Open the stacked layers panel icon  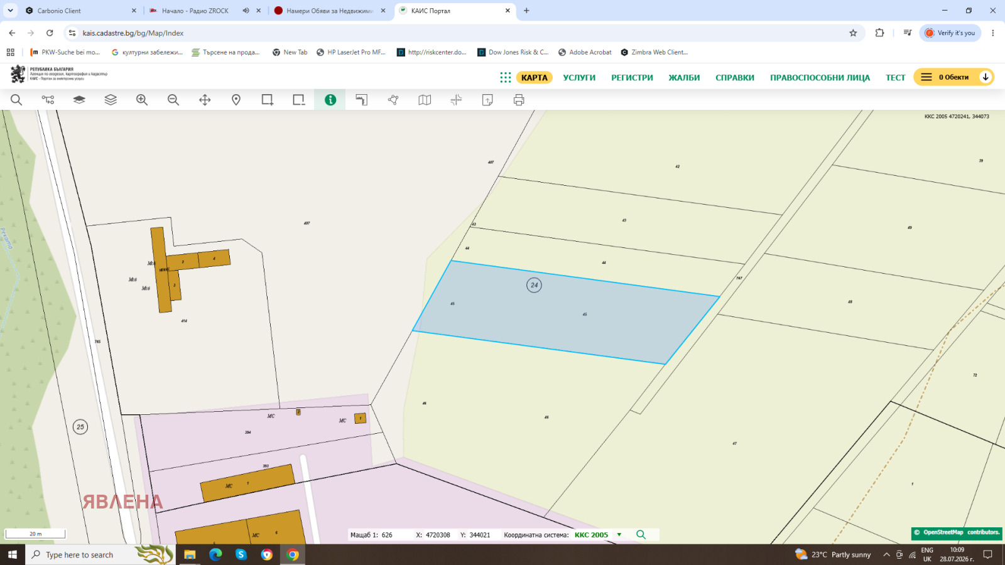(x=111, y=100)
